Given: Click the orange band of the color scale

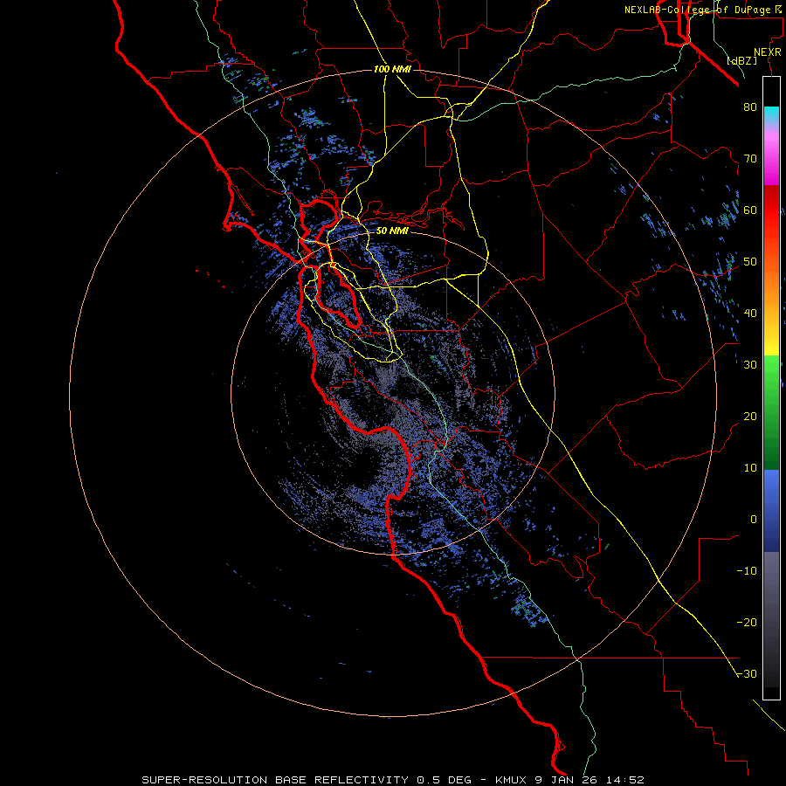Looking at the screenshot, I should point(771,286).
